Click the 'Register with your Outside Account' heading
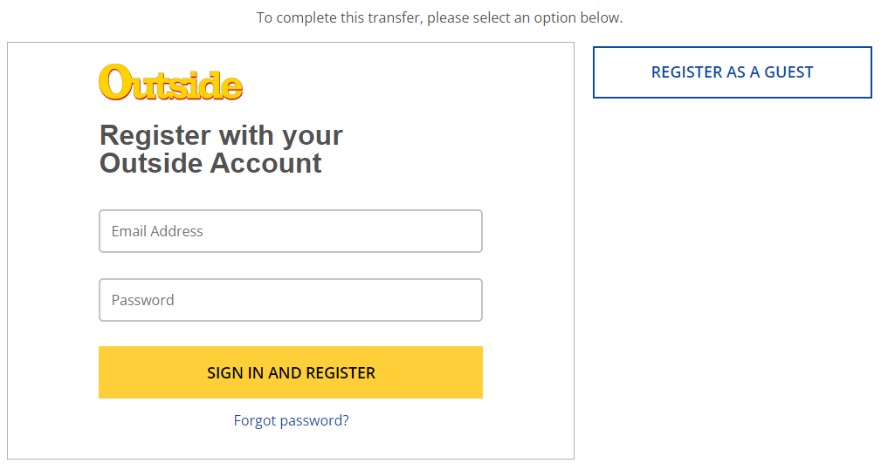895x470 pixels. click(x=221, y=149)
